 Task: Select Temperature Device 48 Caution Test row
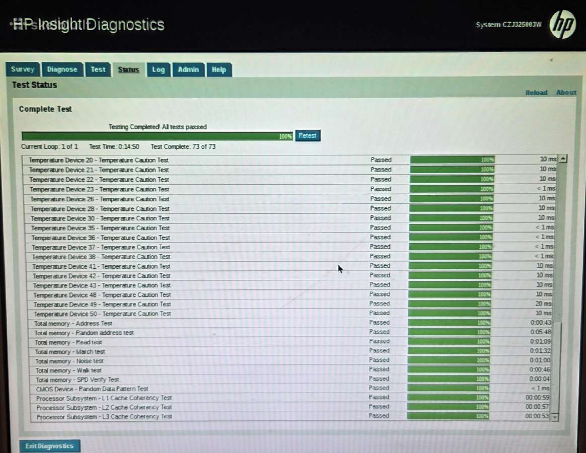[x=290, y=295]
